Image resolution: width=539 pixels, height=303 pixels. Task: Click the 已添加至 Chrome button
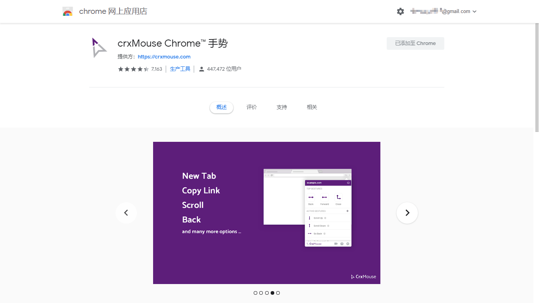[415, 43]
